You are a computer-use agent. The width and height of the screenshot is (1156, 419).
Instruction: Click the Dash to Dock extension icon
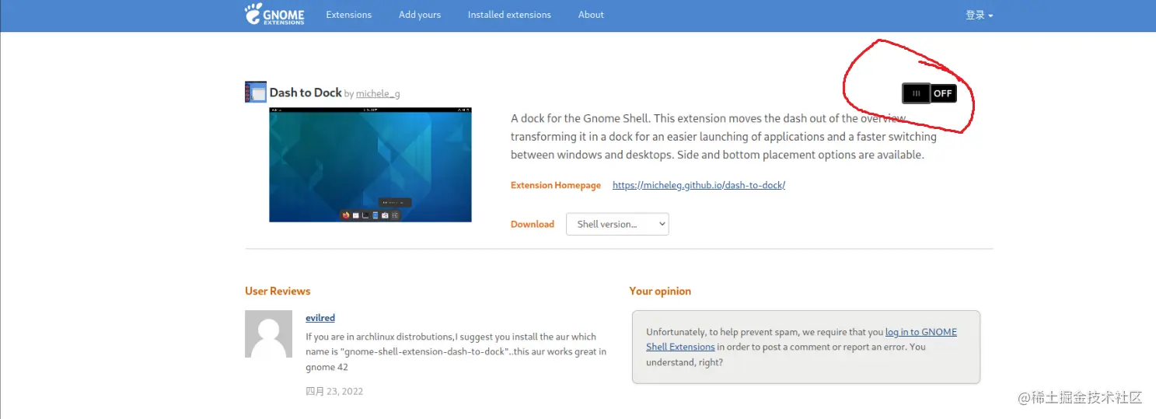(256, 92)
